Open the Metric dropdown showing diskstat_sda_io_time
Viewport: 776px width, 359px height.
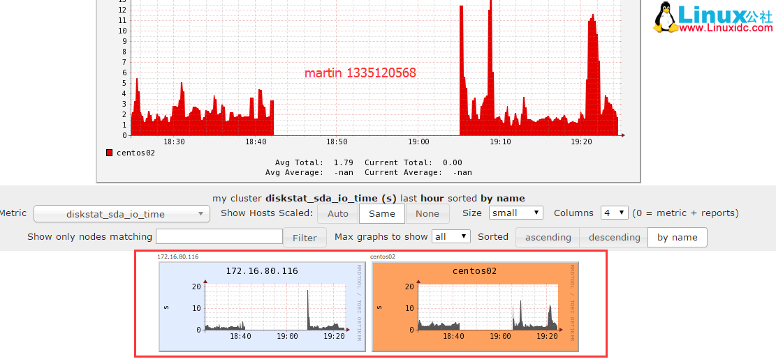point(122,214)
